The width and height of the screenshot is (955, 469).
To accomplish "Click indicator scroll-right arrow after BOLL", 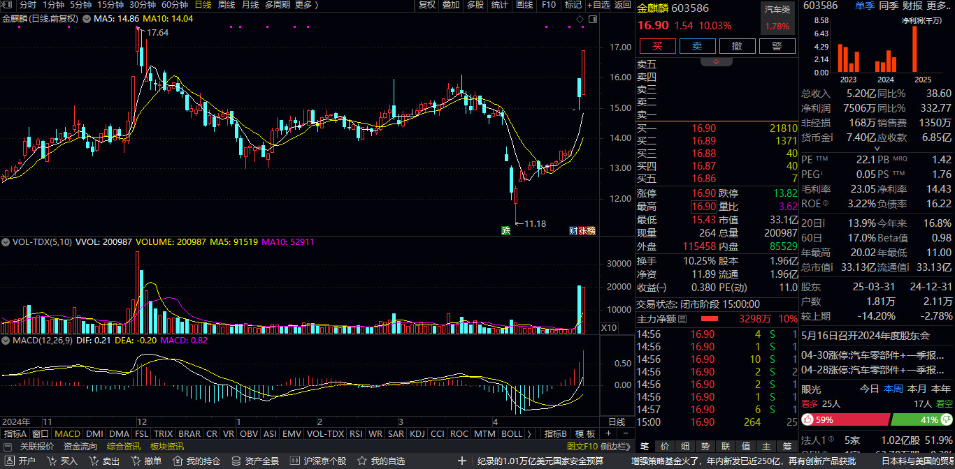I will click(529, 433).
